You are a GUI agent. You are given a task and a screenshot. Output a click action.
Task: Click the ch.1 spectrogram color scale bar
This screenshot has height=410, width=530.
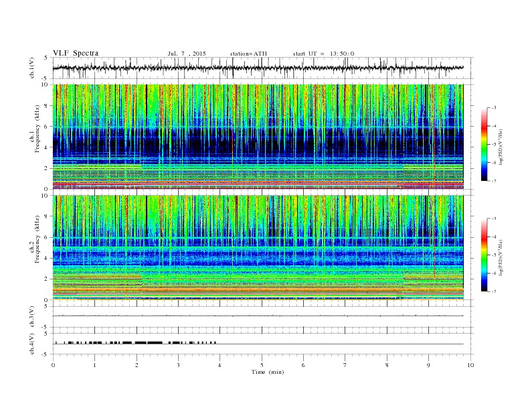point(484,144)
